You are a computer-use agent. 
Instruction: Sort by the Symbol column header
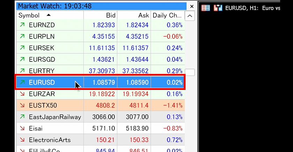tap(50, 15)
